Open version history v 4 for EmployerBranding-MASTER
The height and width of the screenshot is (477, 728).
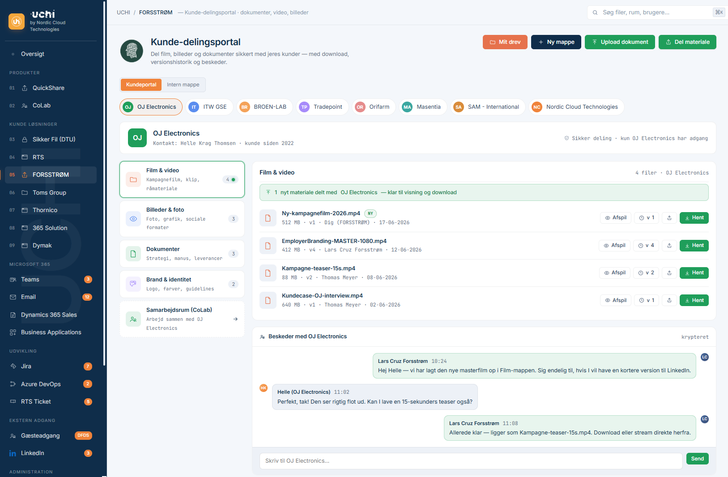pos(646,246)
